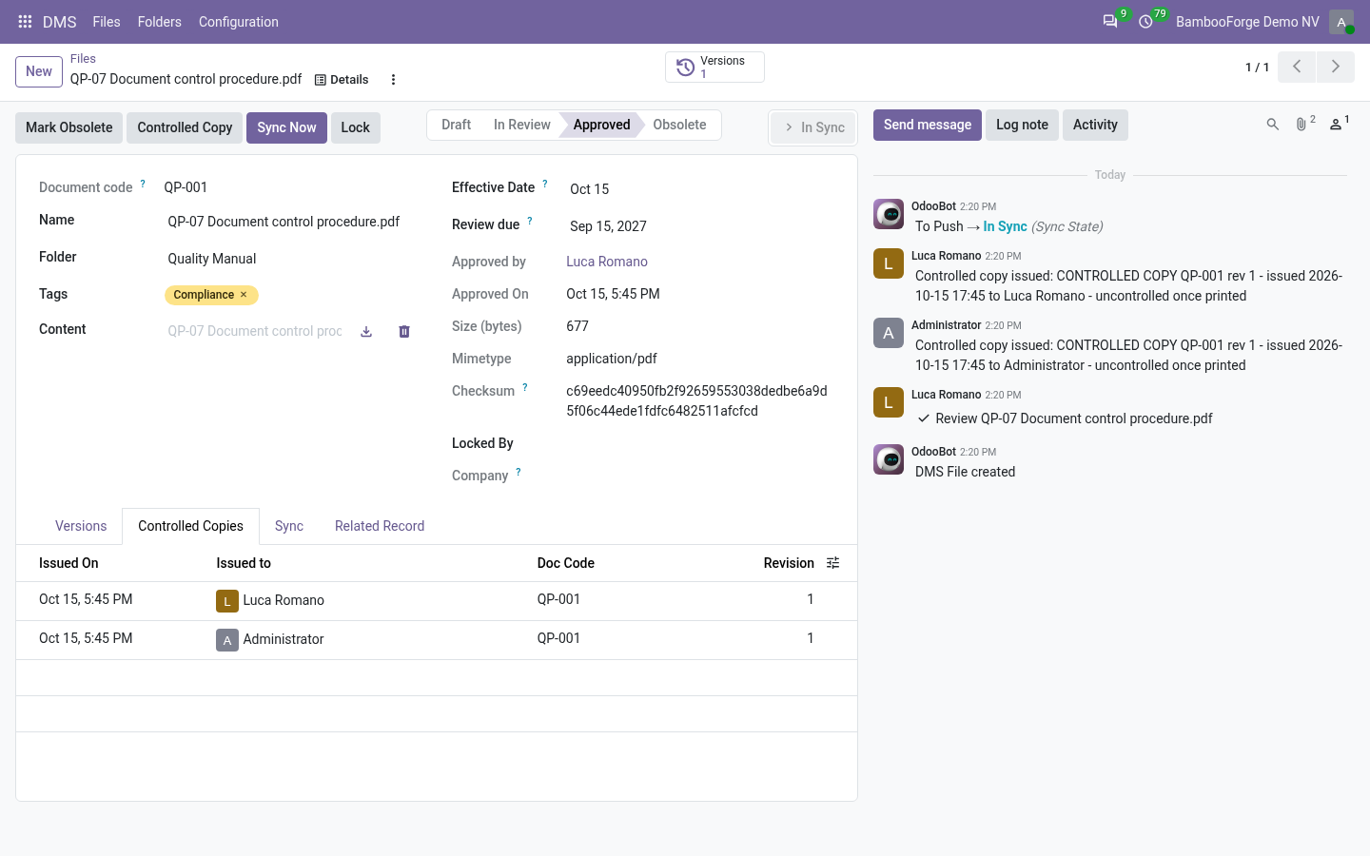This screenshot has width=1370, height=856.
Task: Open the Configuration menu
Action: 239,22
